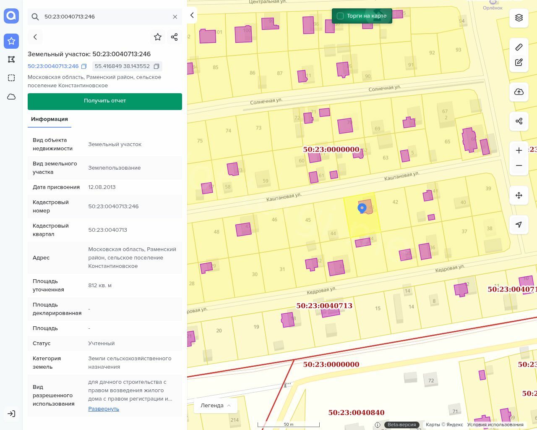Screen dimensions: 537x430
Task: Copy the cadastral number to clipboard
Action: [84, 66]
